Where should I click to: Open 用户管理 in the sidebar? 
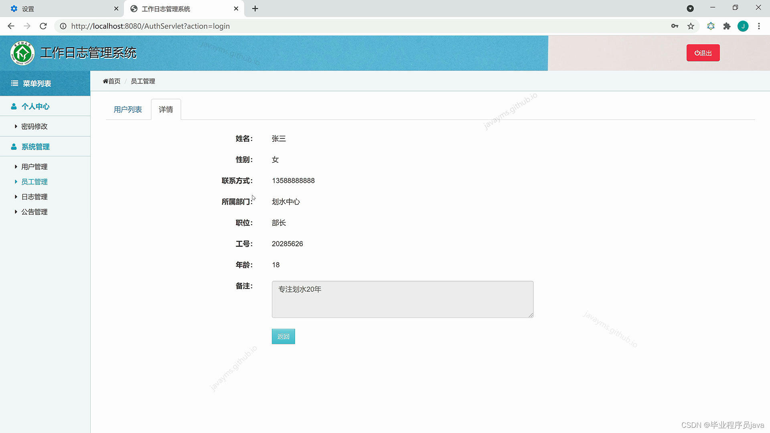tap(34, 167)
